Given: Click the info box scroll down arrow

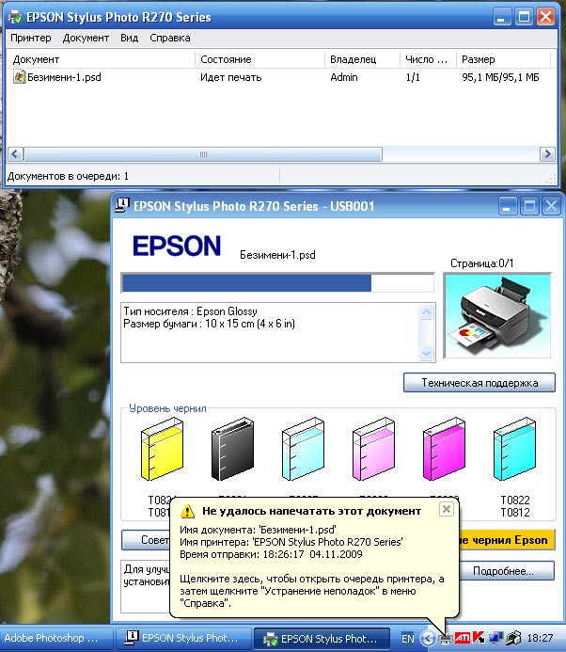Looking at the screenshot, I should [426, 354].
